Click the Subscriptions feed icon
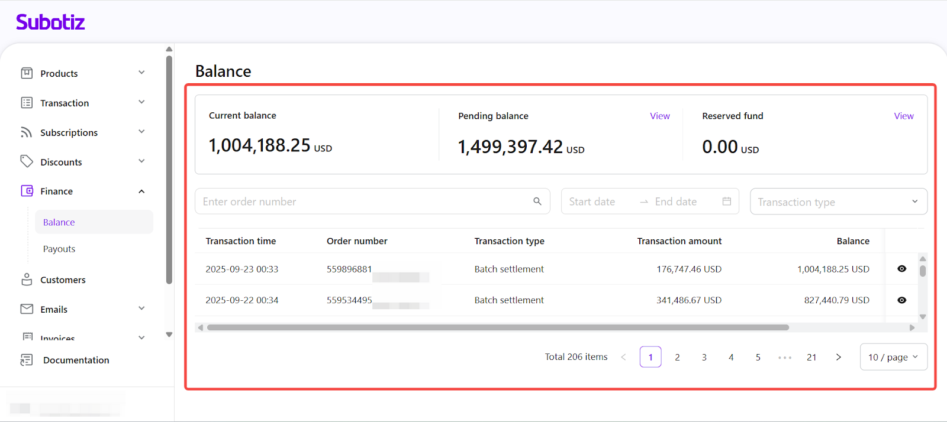The image size is (947, 422). coord(27,132)
